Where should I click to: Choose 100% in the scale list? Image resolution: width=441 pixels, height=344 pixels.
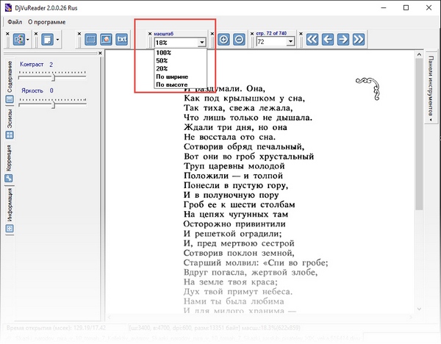pos(164,53)
